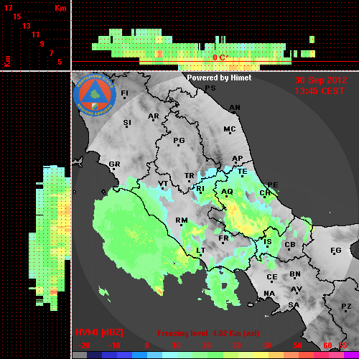
Task: Click the Protezione Civile Regione Abruzzo logo
Action: [95, 95]
